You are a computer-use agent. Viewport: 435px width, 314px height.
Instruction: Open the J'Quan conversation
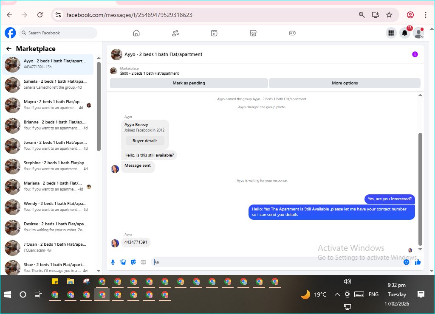point(48,247)
